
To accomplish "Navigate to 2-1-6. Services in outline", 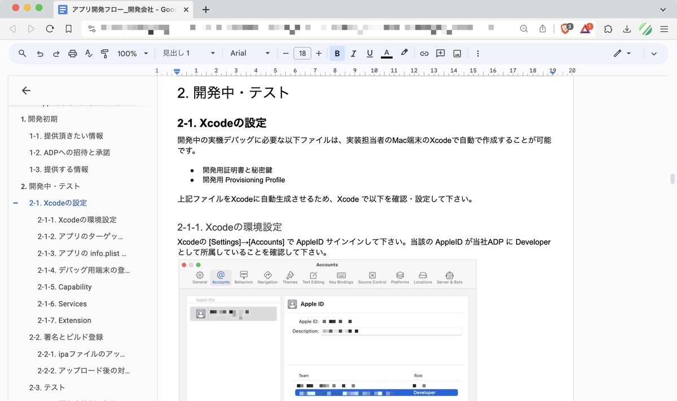I will [x=62, y=304].
